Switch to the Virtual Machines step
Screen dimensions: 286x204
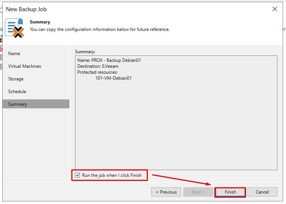pyautogui.click(x=25, y=66)
